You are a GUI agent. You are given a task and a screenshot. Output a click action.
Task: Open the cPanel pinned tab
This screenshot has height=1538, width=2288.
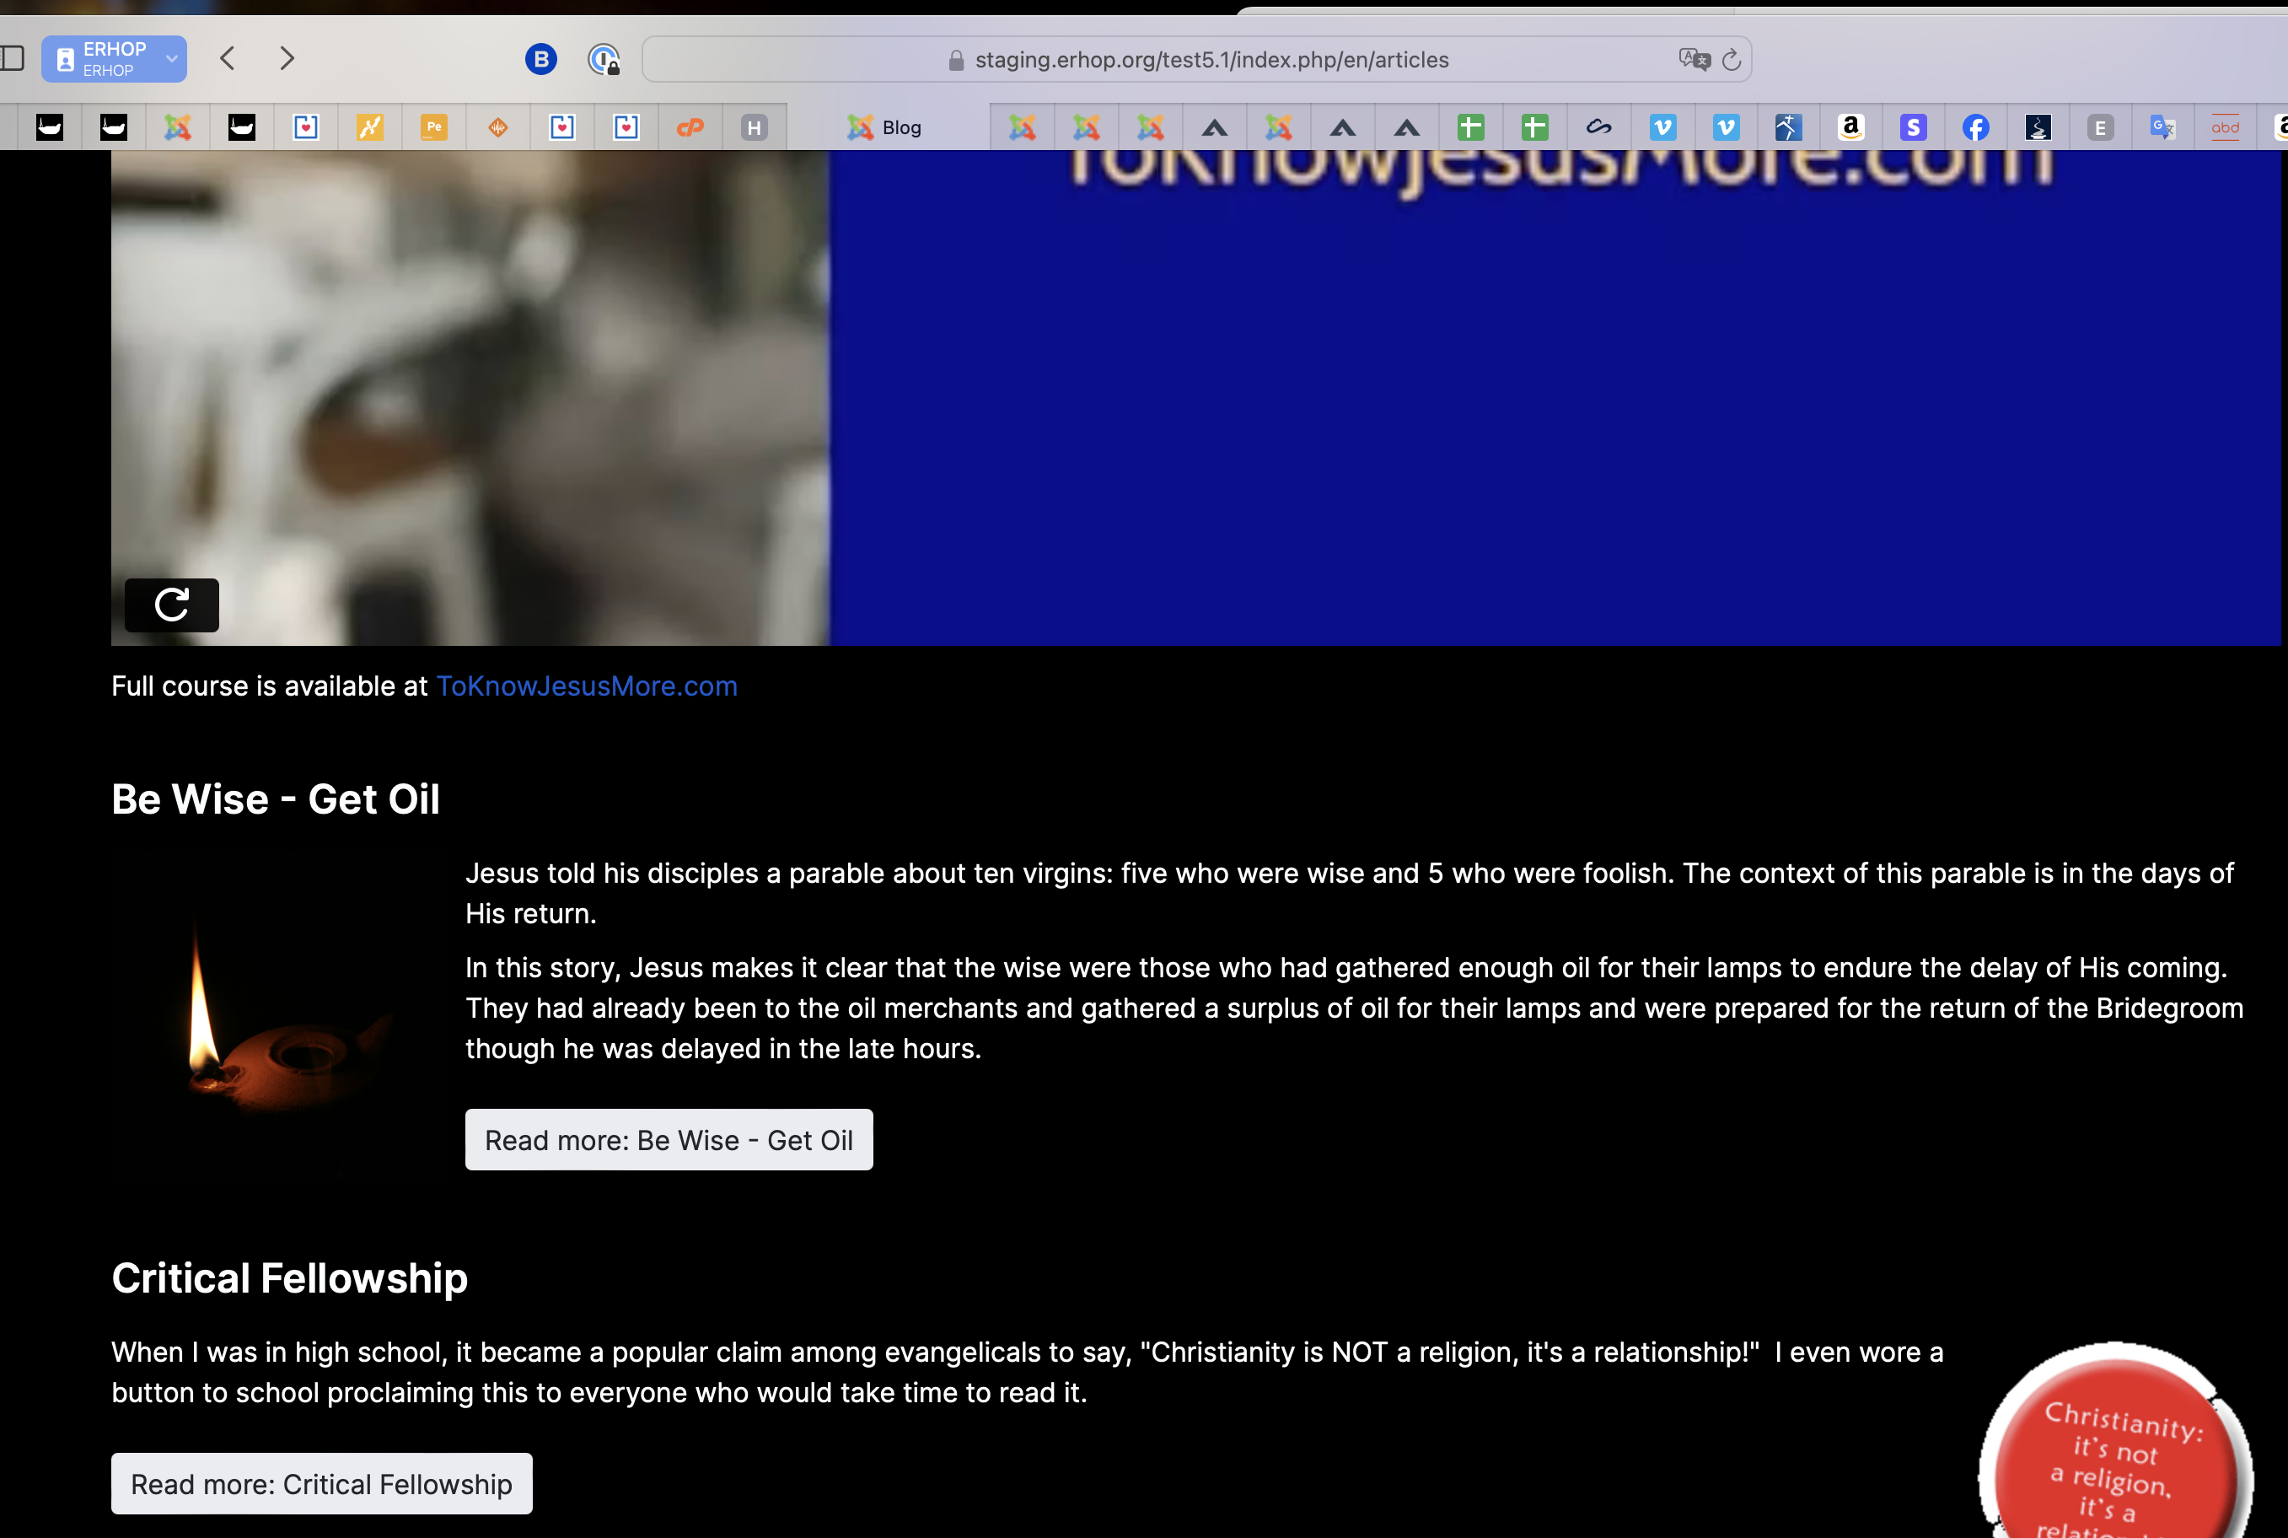[690, 127]
